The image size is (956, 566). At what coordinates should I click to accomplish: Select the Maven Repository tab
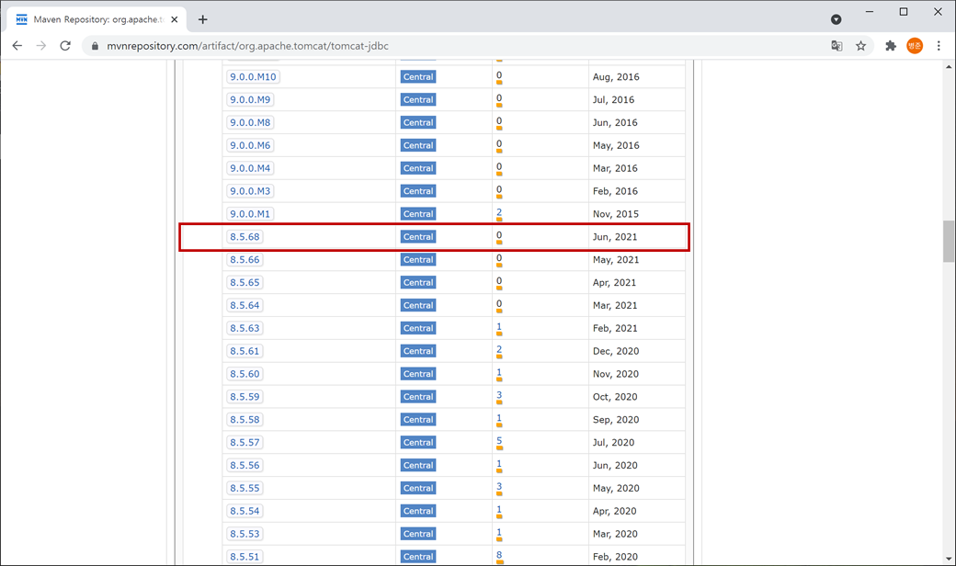(x=97, y=19)
